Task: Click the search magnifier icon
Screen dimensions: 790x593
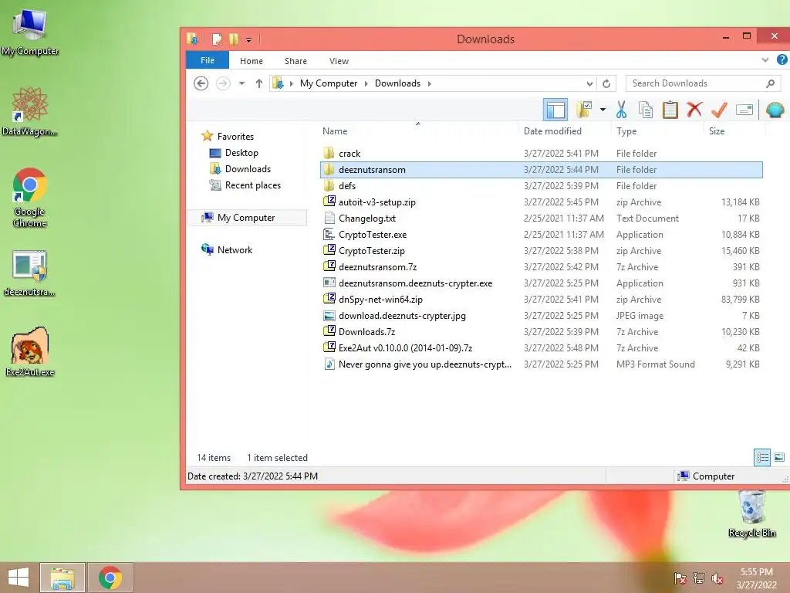Action: 771,83
